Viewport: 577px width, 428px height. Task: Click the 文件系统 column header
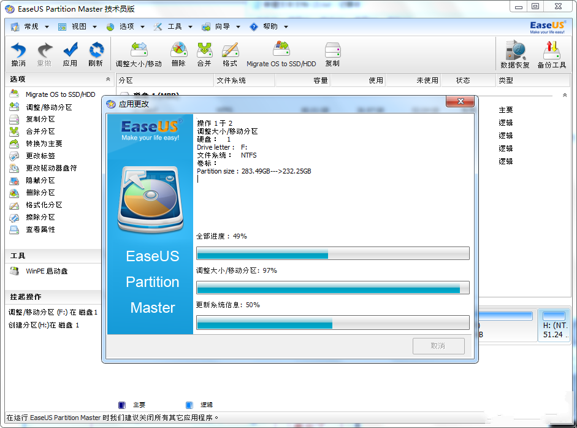click(244, 80)
